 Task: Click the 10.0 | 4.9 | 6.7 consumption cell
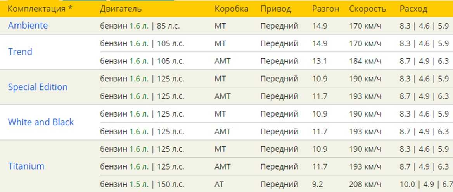pyautogui.click(x=426, y=184)
